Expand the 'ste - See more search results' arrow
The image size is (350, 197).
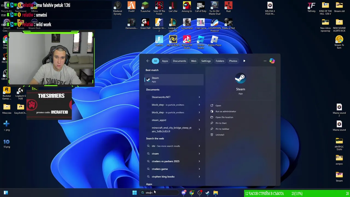pos(199,146)
